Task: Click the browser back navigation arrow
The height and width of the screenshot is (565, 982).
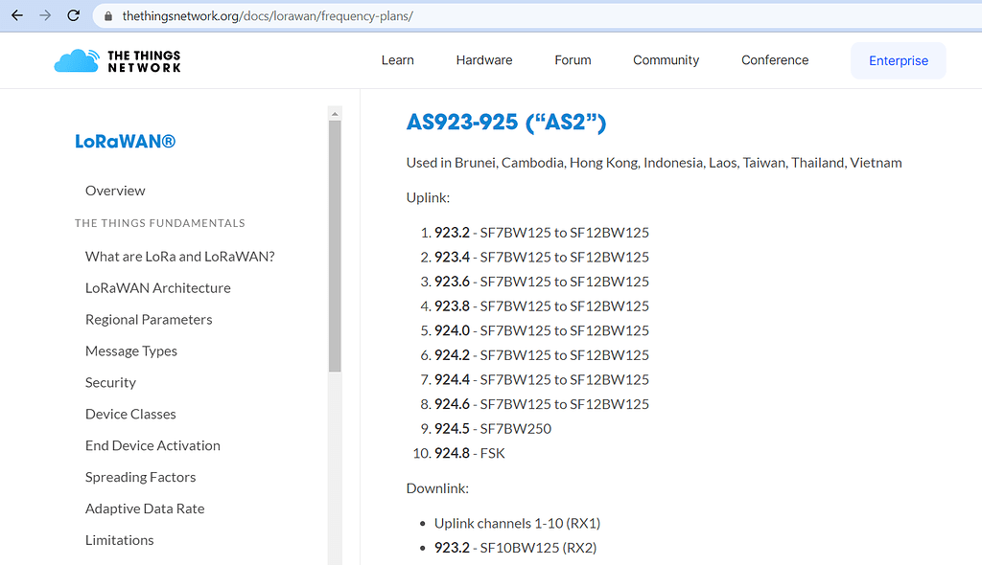Action: (15, 15)
